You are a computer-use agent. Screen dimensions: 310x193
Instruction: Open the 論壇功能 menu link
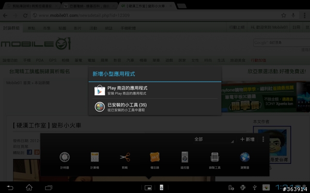(10, 60)
